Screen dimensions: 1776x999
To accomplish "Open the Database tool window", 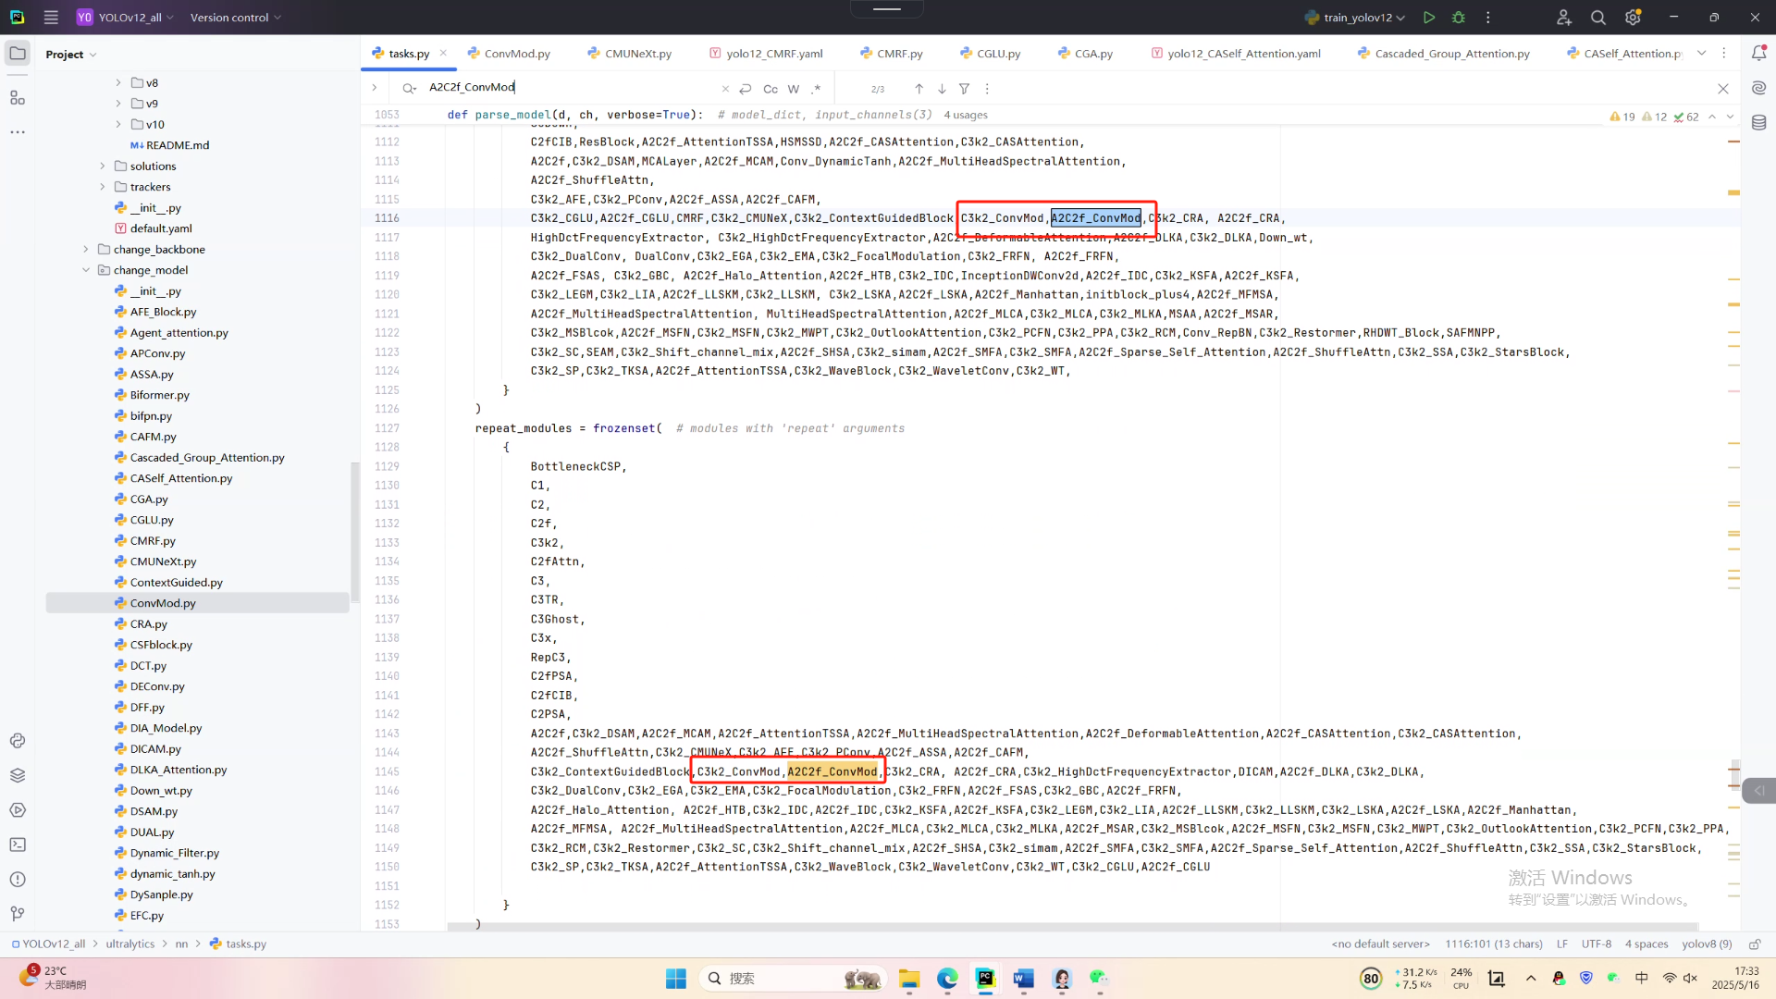I will [x=1758, y=123].
